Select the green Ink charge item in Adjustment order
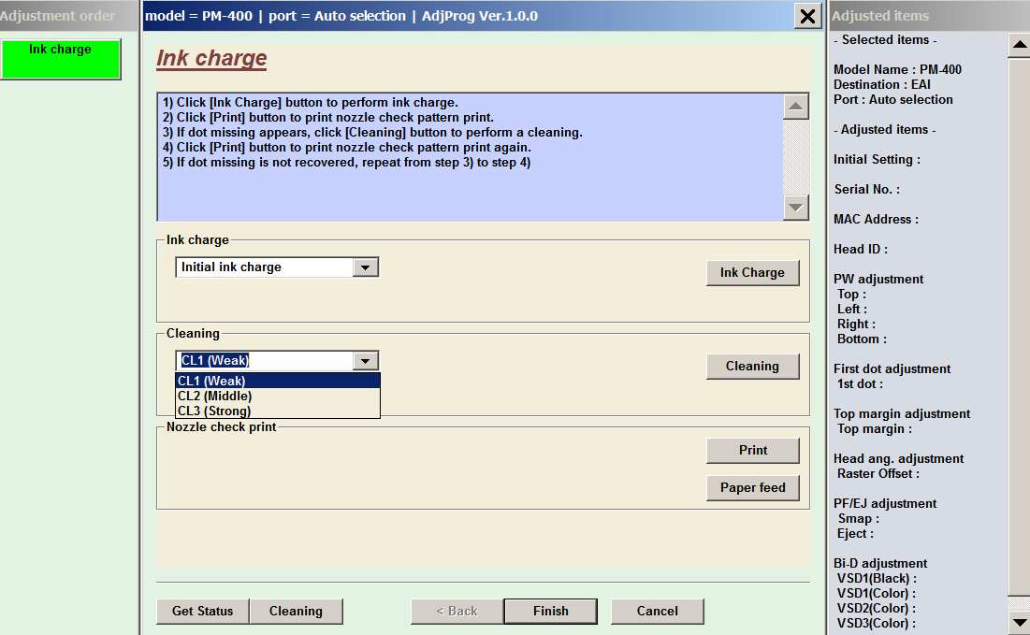Viewport: 1030px width, 635px height. tap(61, 59)
